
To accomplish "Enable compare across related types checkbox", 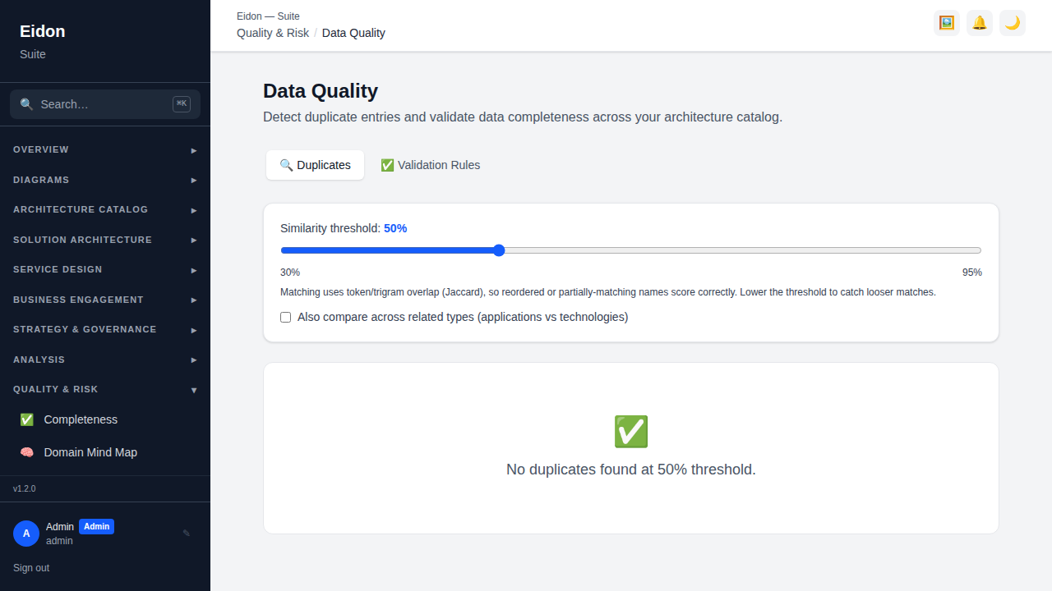I will pyautogui.click(x=286, y=317).
